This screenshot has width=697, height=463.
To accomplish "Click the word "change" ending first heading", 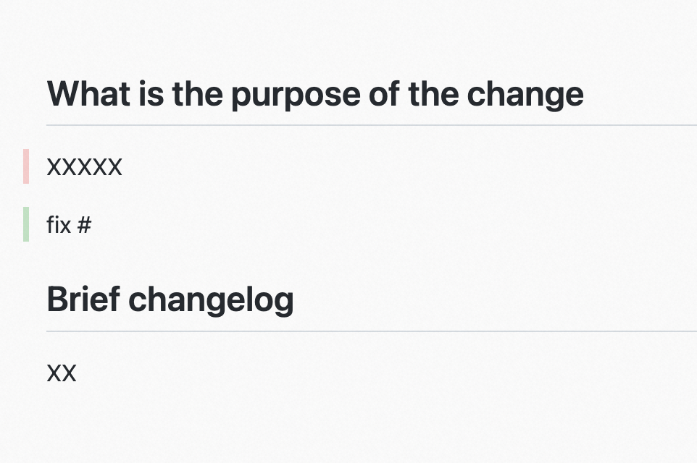I will 525,96.
